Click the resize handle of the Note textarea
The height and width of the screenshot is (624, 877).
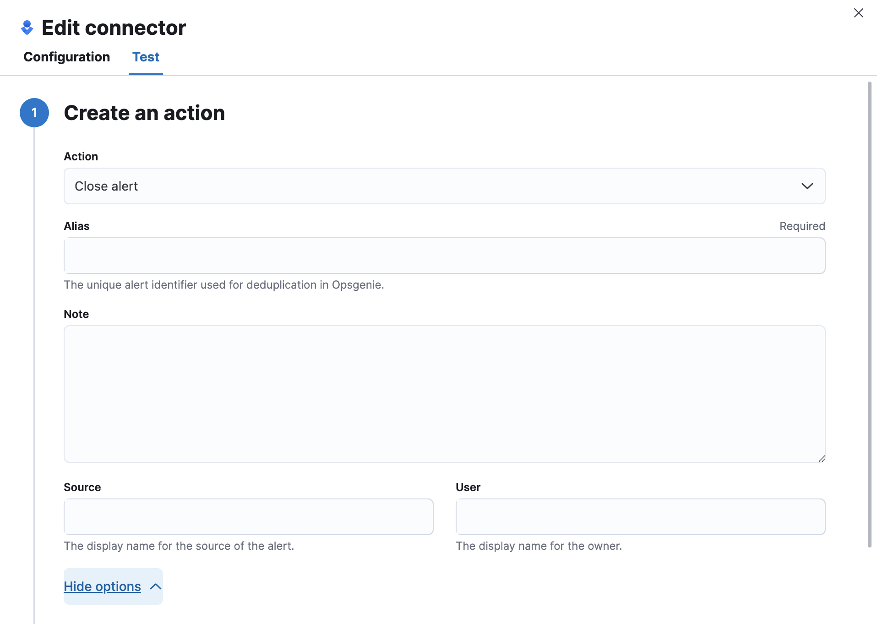[x=821, y=459]
